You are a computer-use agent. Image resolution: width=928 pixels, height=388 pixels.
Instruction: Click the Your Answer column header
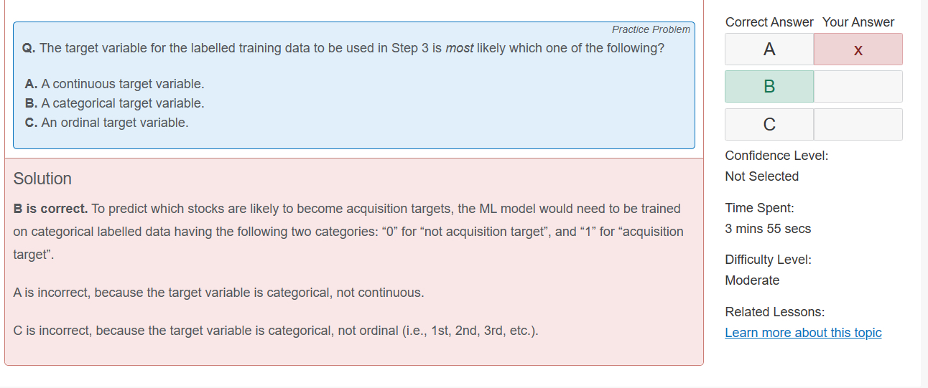pos(858,22)
